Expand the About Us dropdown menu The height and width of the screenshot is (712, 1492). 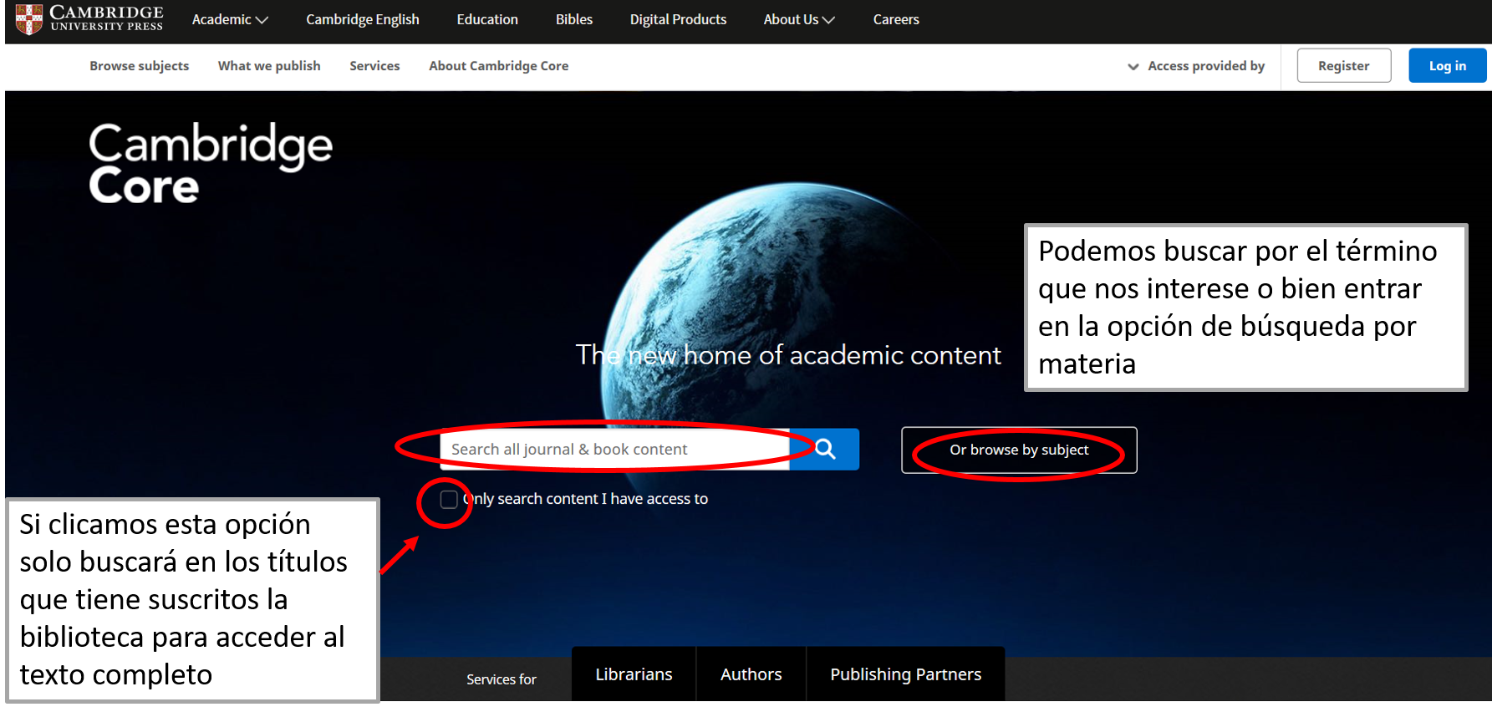coord(799,19)
